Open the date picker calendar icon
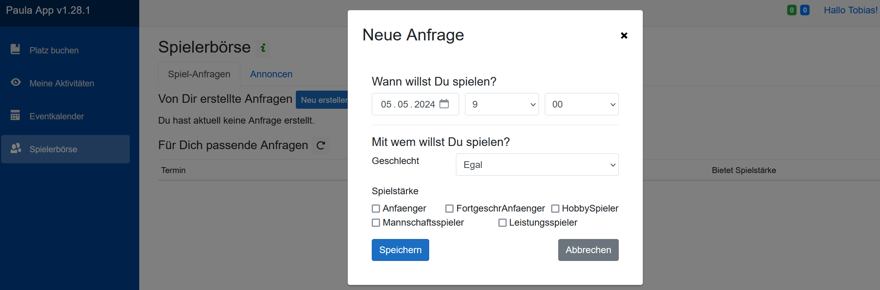 [444, 104]
